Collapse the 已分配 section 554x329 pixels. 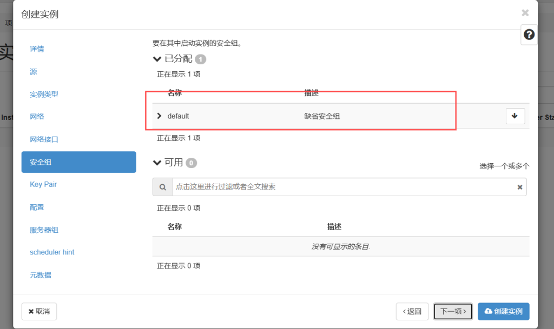157,59
